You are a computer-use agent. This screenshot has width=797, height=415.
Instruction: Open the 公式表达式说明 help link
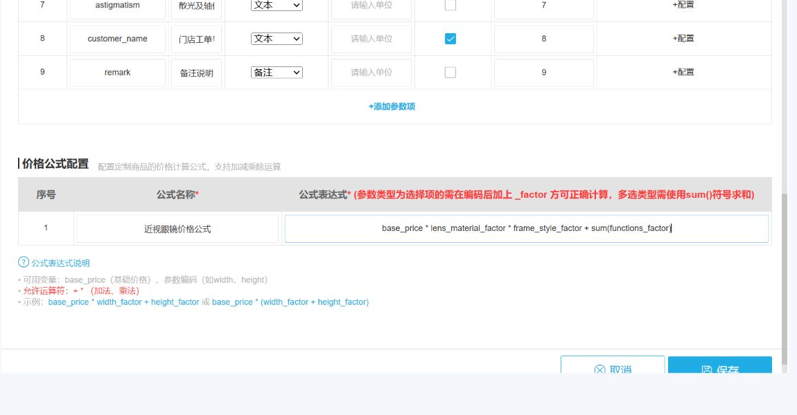point(60,263)
